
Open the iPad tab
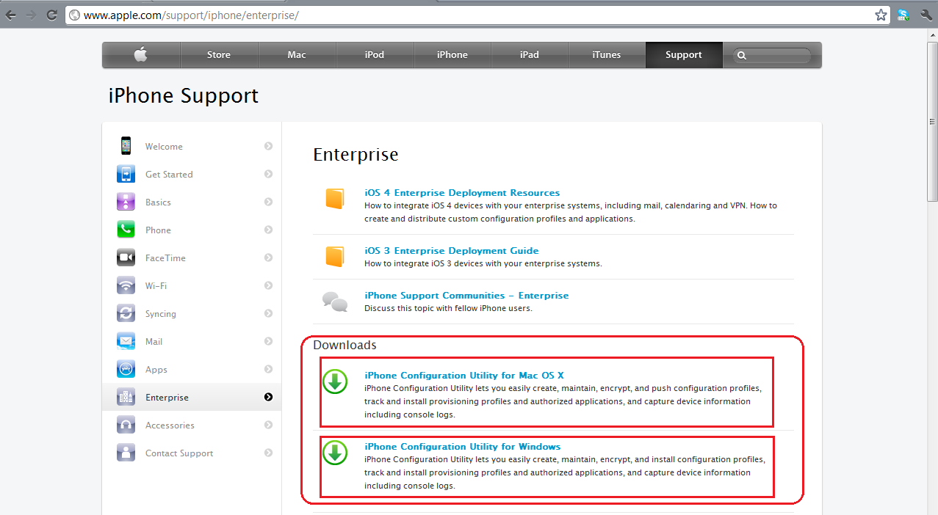pyautogui.click(x=530, y=55)
